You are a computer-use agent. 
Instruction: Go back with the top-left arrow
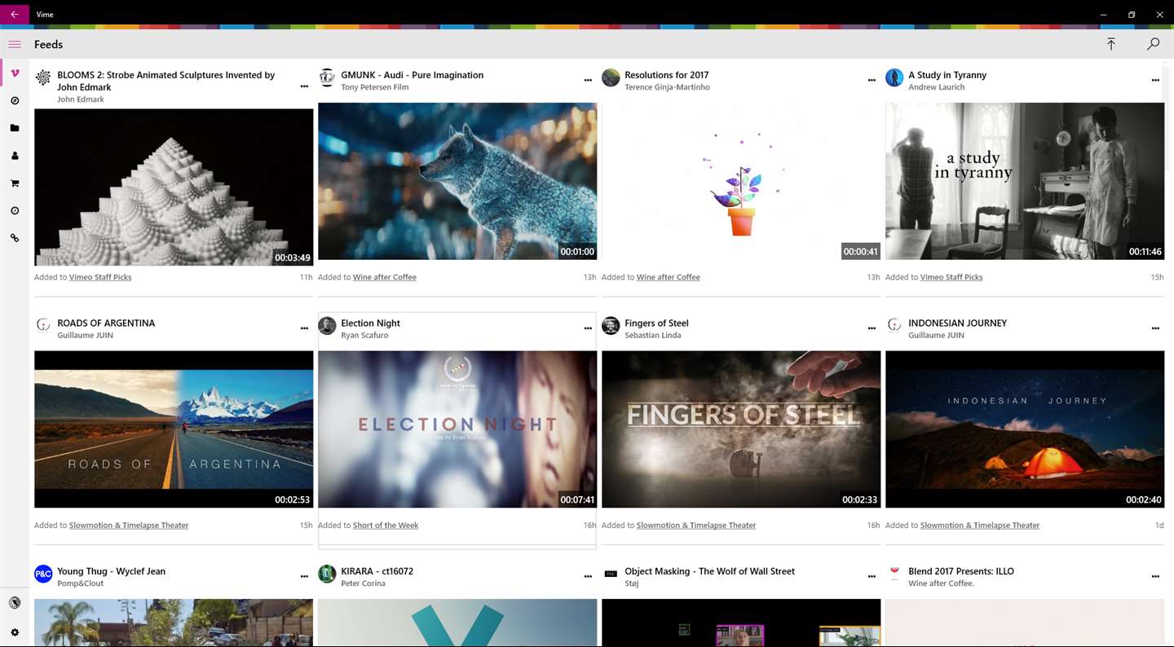point(15,14)
